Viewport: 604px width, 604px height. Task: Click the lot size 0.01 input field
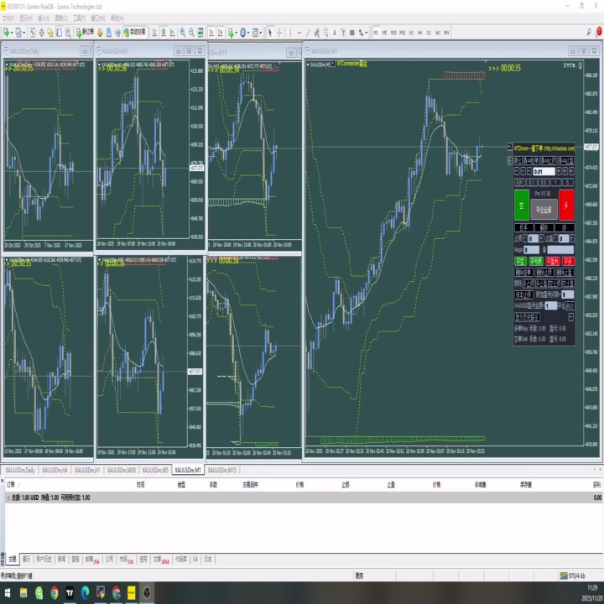[x=544, y=171]
